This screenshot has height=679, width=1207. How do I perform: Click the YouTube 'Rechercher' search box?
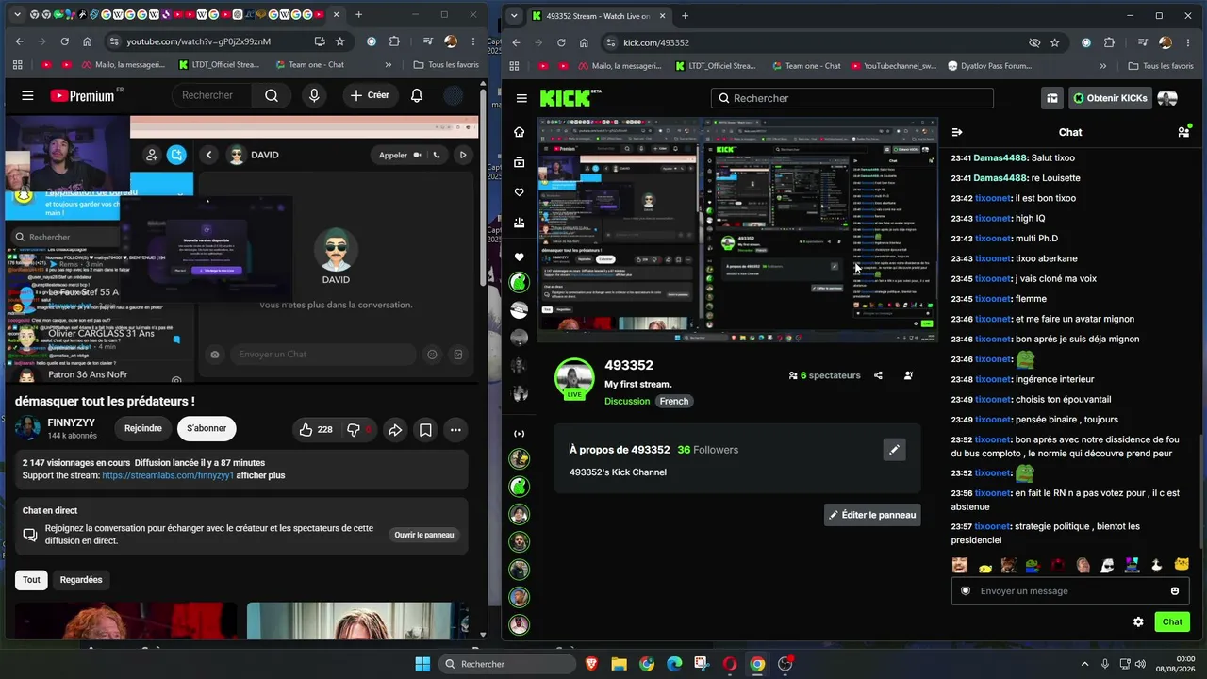(212, 95)
